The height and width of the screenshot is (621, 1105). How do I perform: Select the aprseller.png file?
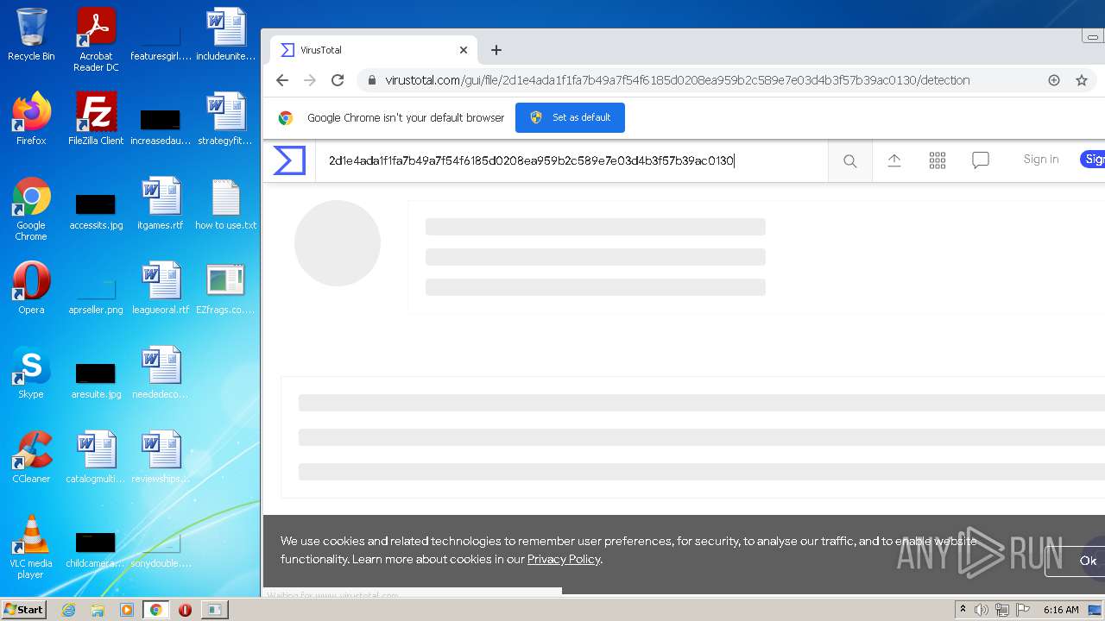96,293
